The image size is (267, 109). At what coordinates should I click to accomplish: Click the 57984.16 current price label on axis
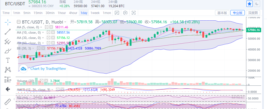253,30
